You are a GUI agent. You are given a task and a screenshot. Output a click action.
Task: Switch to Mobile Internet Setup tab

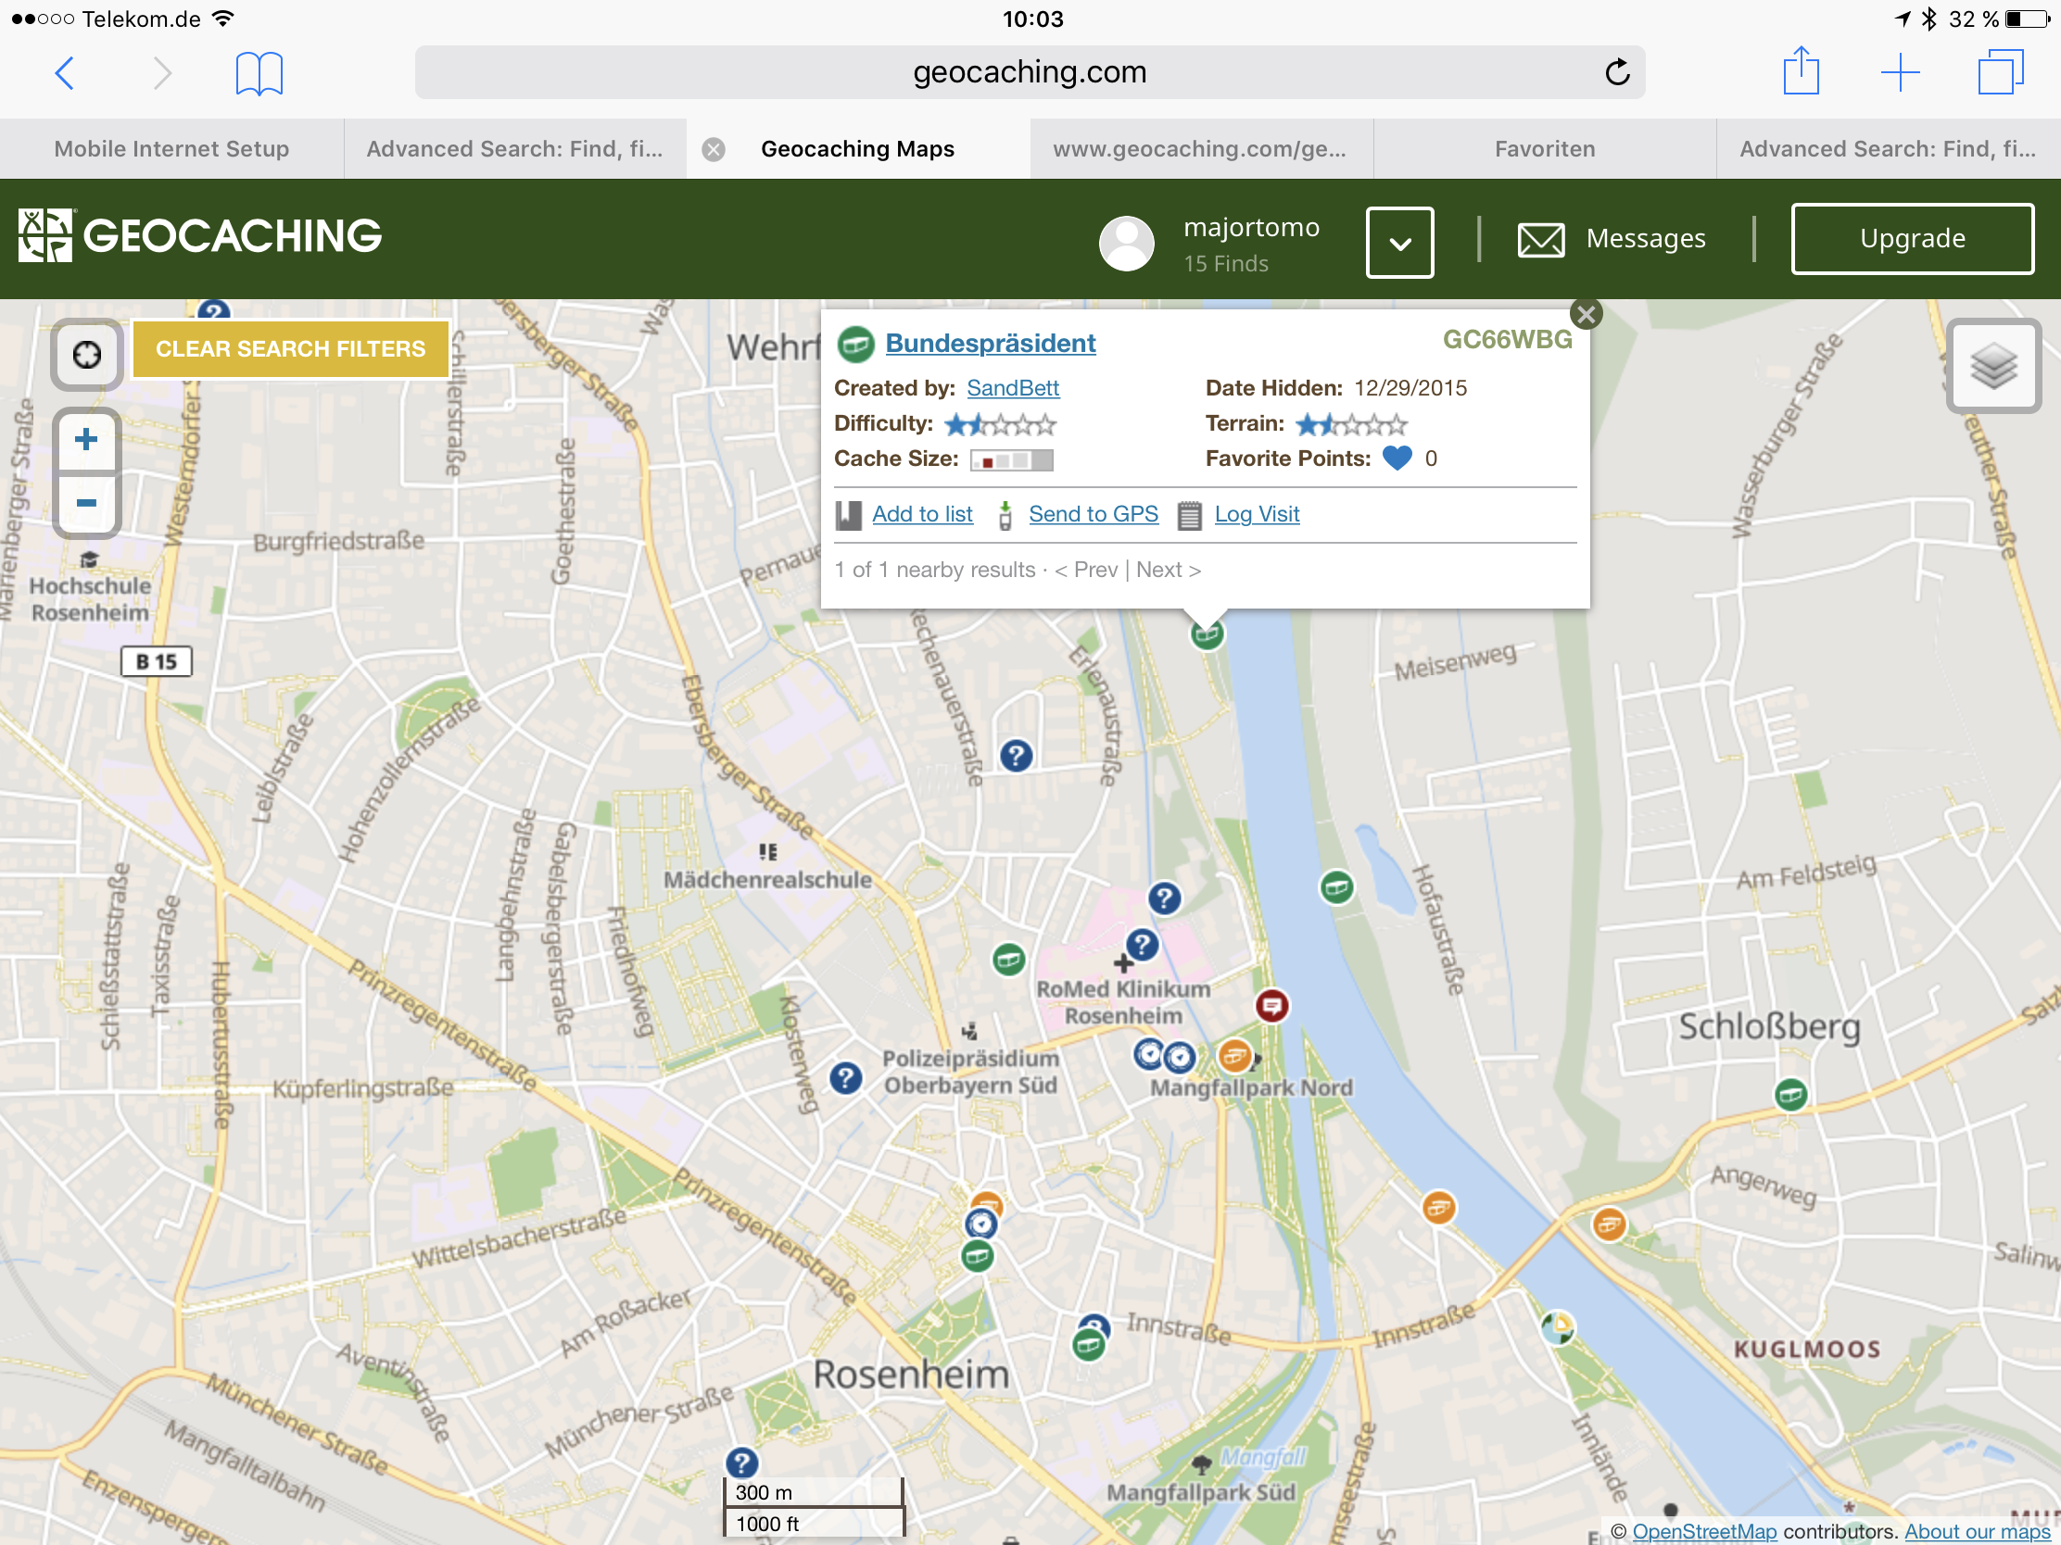(x=171, y=149)
